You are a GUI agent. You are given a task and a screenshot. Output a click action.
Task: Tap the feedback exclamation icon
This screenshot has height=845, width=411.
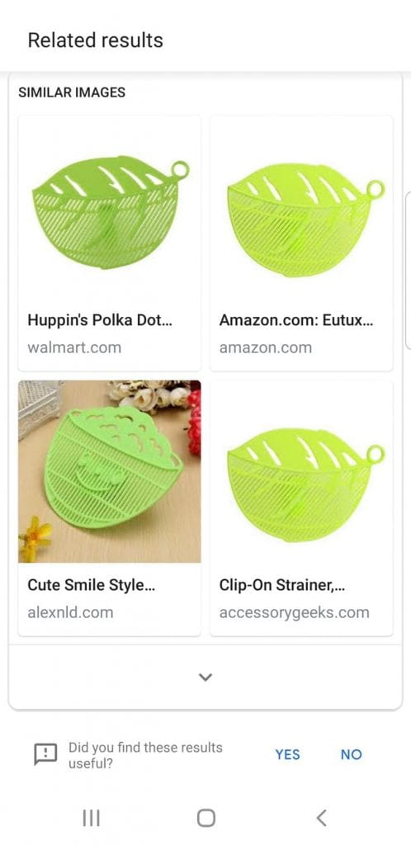click(45, 754)
